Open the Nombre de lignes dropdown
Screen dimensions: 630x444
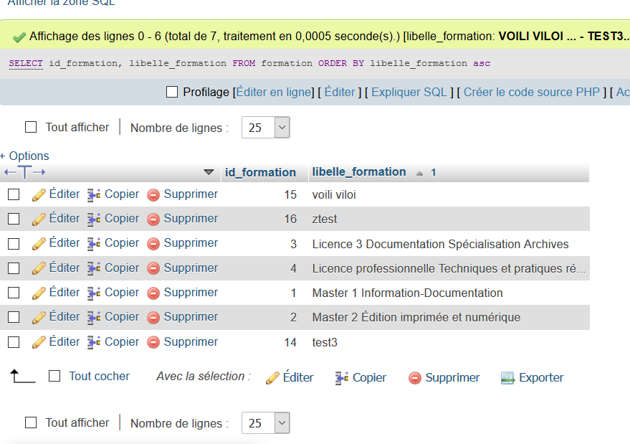(x=265, y=127)
